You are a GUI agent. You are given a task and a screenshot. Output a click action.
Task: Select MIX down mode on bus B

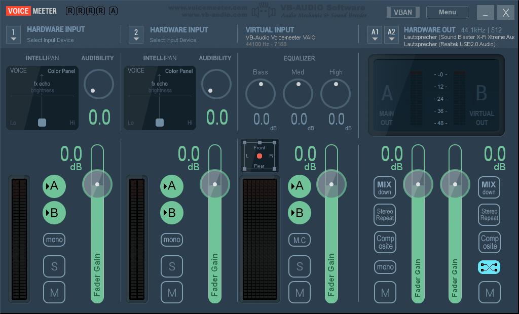point(489,187)
